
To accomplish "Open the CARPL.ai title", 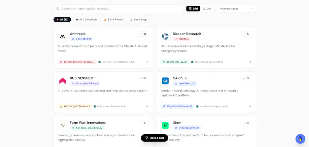I will 180,78.
